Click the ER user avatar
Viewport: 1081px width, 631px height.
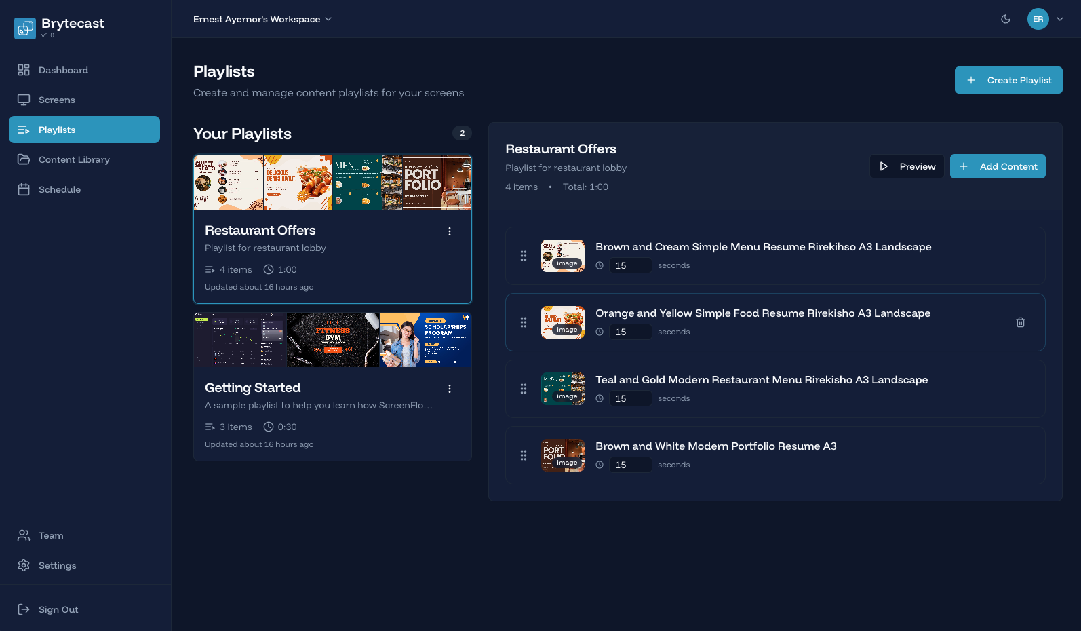(x=1038, y=19)
